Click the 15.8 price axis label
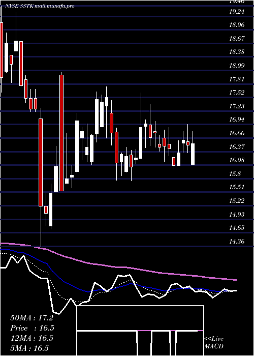The height and width of the screenshot is (356, 254). click(x=235, y=174)
